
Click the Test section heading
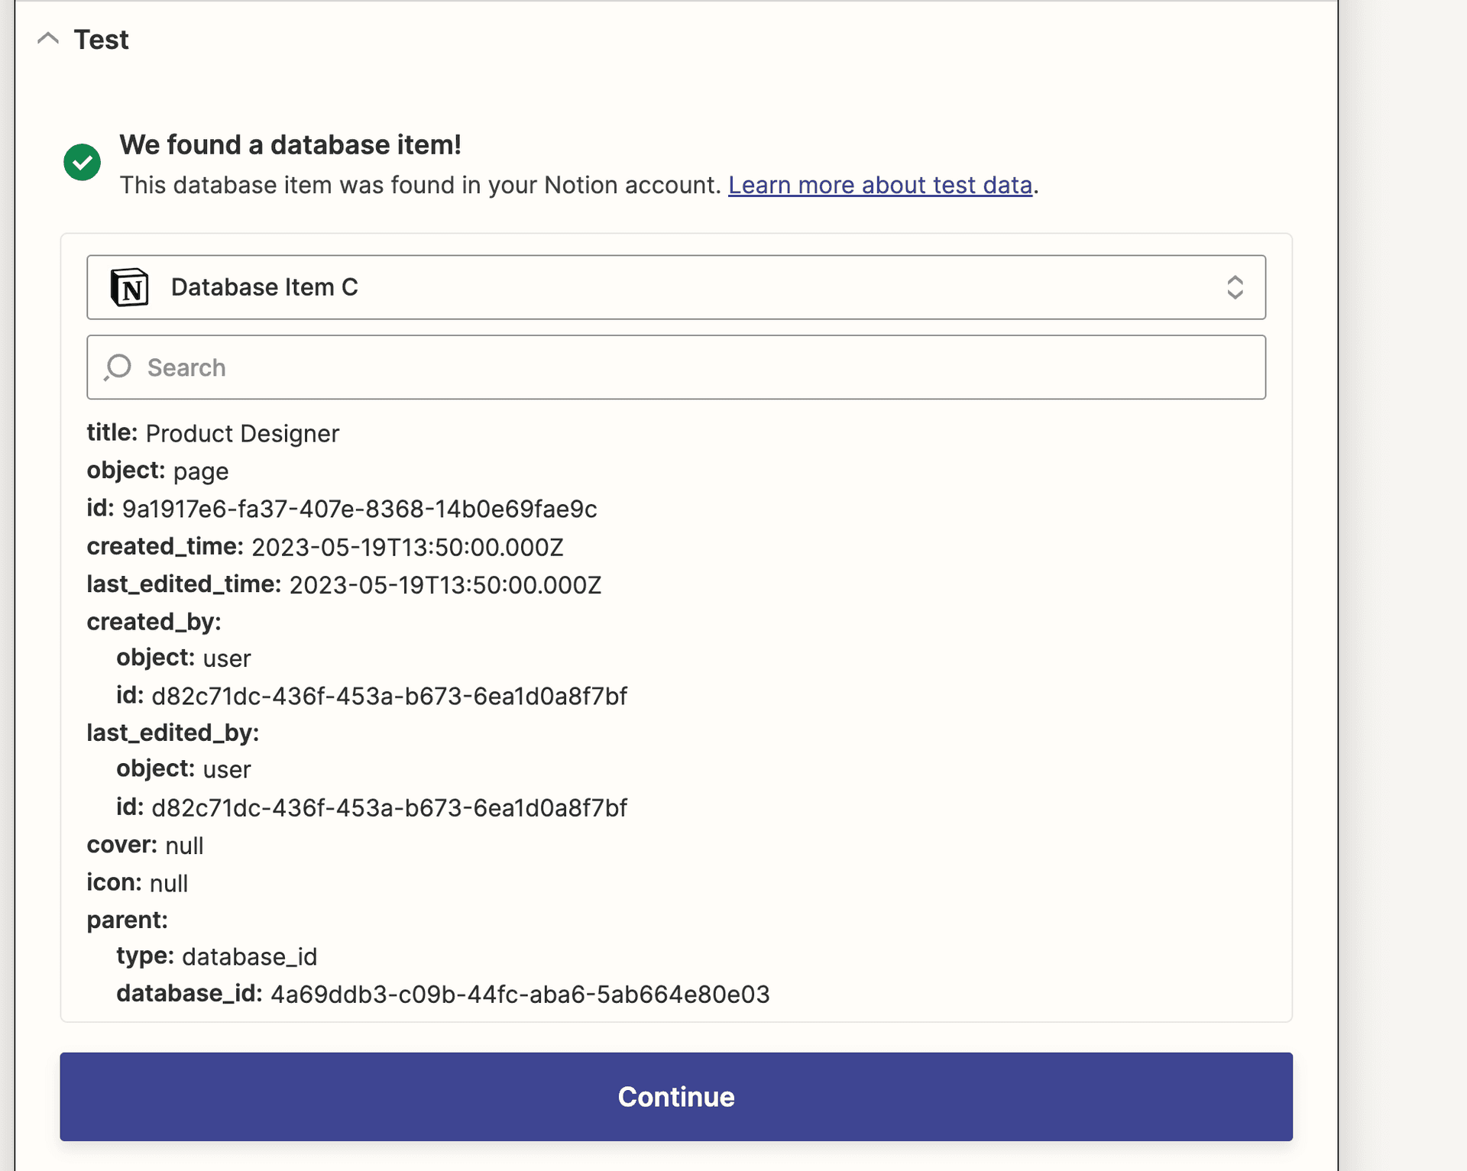pyautogui.click(x=101, y=40)
